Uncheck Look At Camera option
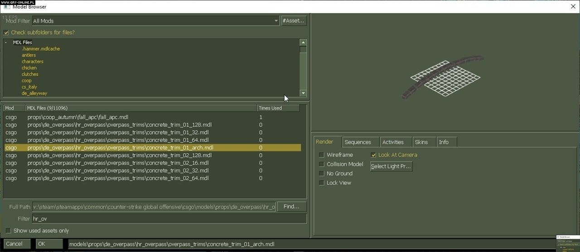The image size is (580, 252). [374, 155]
